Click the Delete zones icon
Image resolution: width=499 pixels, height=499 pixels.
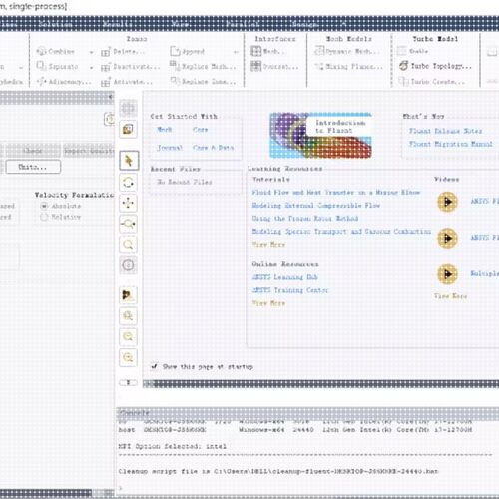coord(106,52)
